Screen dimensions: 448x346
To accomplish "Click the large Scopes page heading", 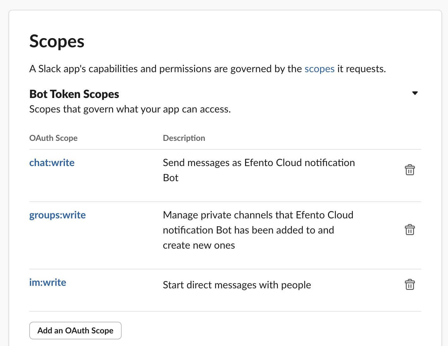I will coord(57,41).
